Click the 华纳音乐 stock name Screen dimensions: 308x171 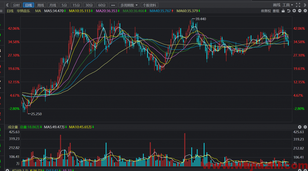(x=23, y=11)
